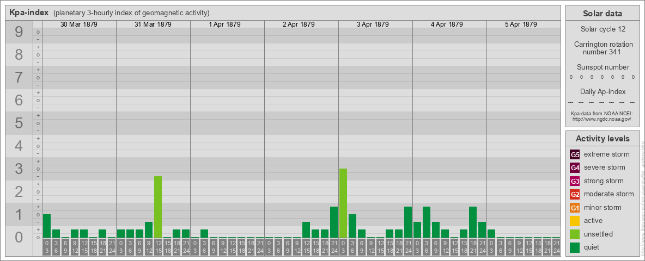Click the Solar data panel heading
The width and height of the screenshot is (645, 261).
click(x=603, y=14)
